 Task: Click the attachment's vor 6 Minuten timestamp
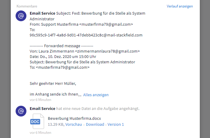[x=40, y=133]
